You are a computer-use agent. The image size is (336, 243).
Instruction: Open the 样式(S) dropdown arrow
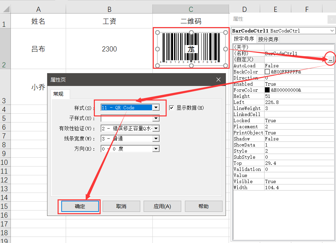[x=156, y=108]
